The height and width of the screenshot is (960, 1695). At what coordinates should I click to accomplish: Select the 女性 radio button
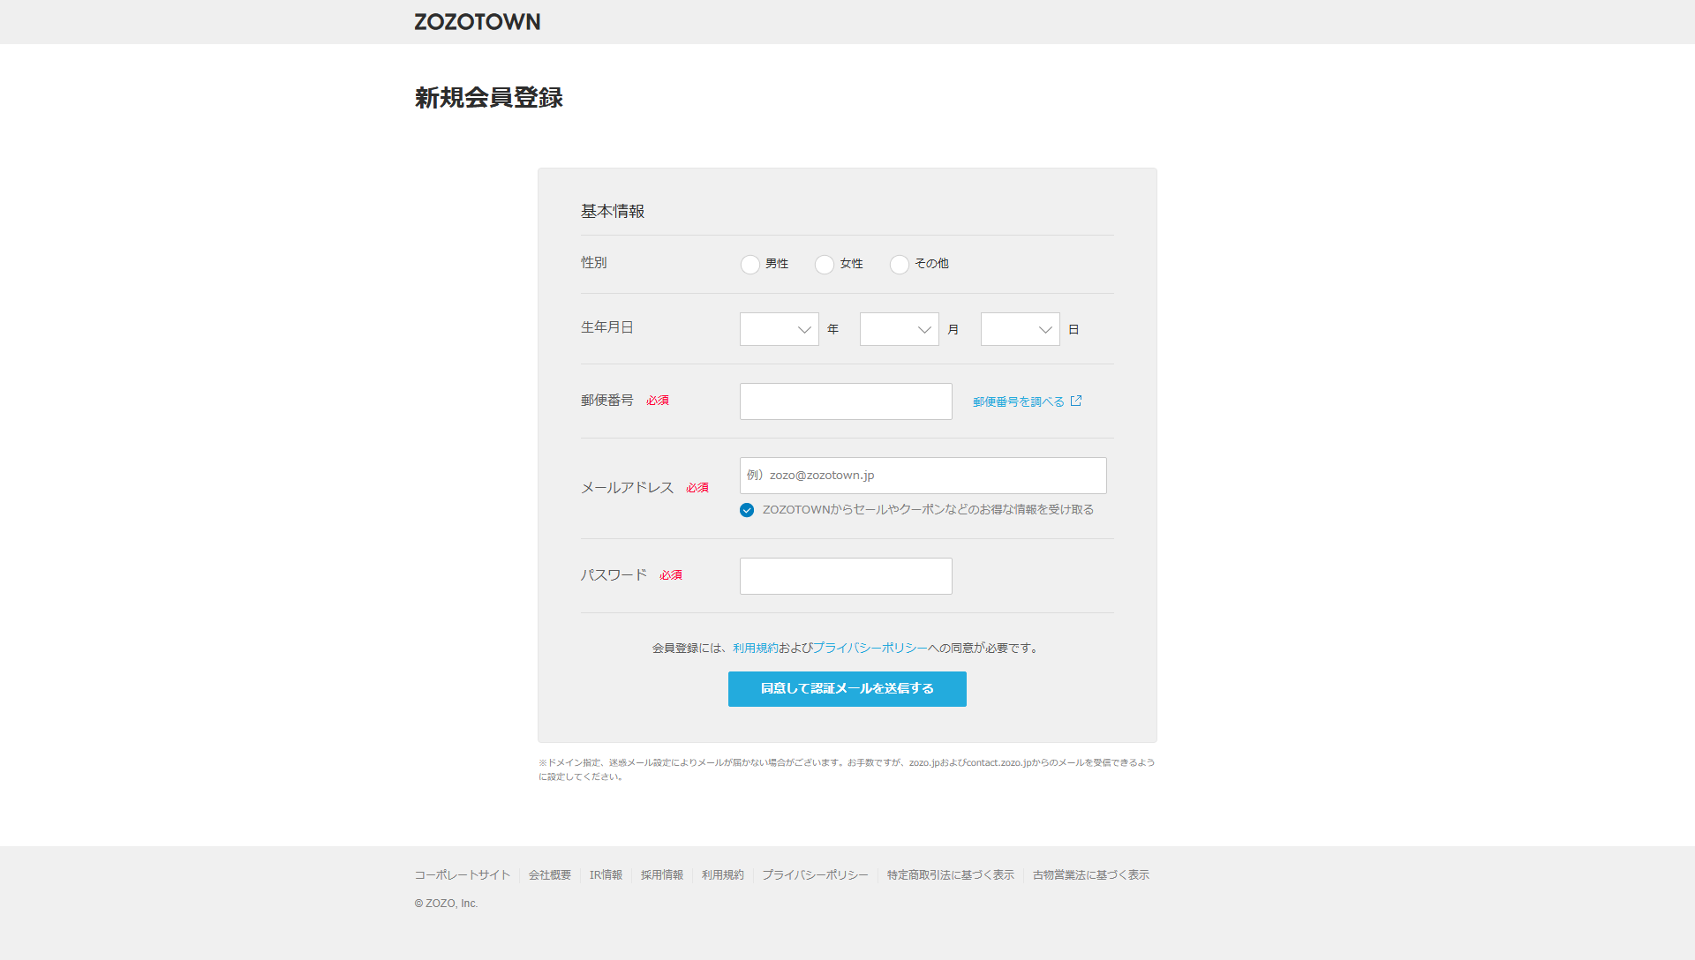825,265
